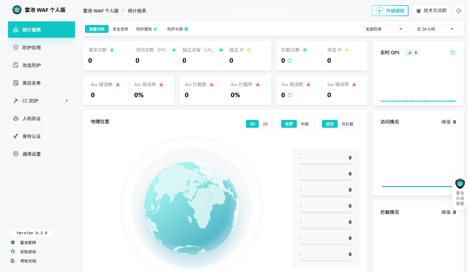This screenshot has height=272, width=468.
Task: Switch to 安全态势 tab
Action: 120,29
